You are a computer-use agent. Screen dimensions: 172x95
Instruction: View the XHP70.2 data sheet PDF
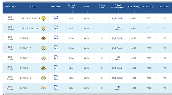click(x=56, y=68)
